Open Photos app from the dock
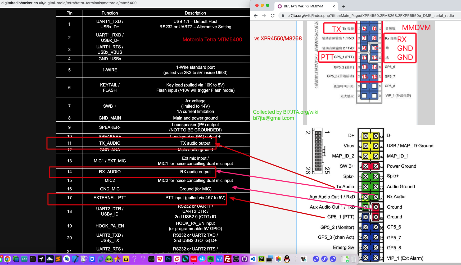Image resolution: width=461 pixels, height=265 pixels. pos(278,259)
